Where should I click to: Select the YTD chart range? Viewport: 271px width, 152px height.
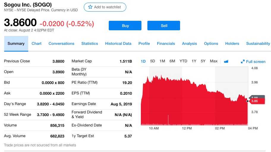(x=183, y=61)
